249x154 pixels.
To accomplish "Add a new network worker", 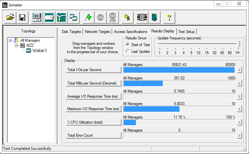I will click(x=61, y=17).
